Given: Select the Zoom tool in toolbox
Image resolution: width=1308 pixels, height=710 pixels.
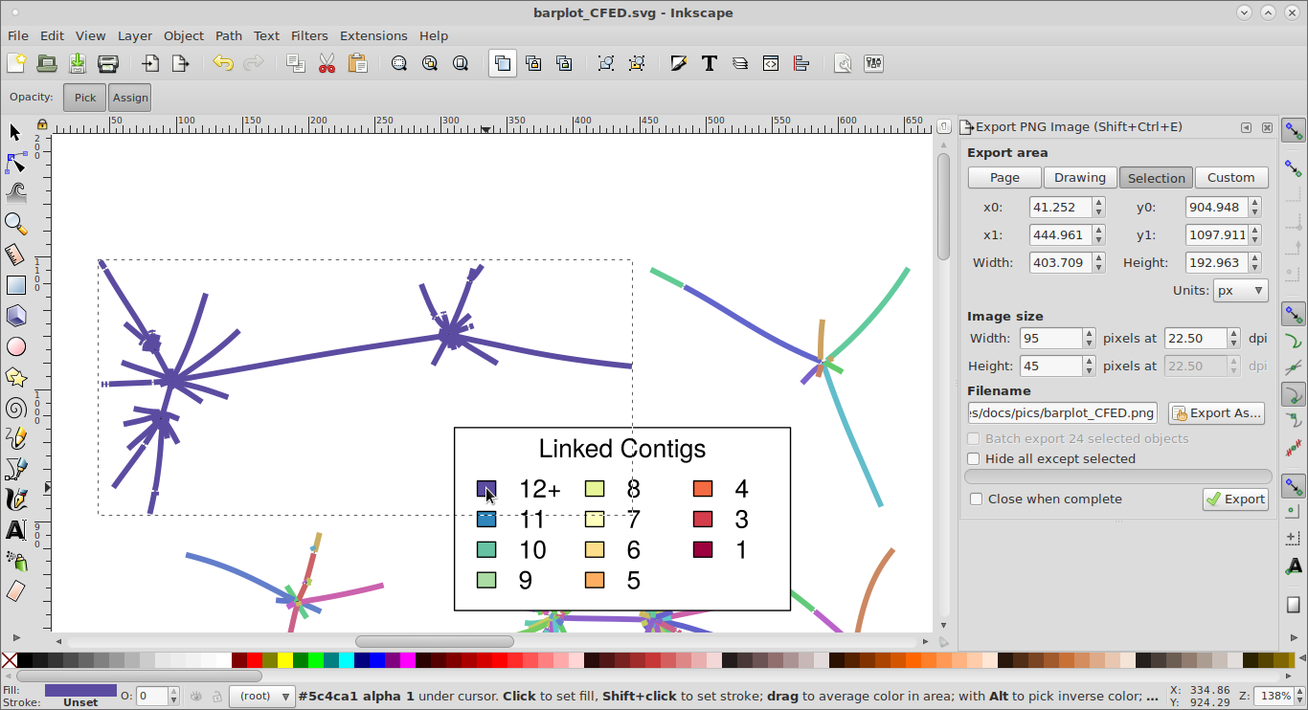Looking at the screenshot, I should point(15,223).
